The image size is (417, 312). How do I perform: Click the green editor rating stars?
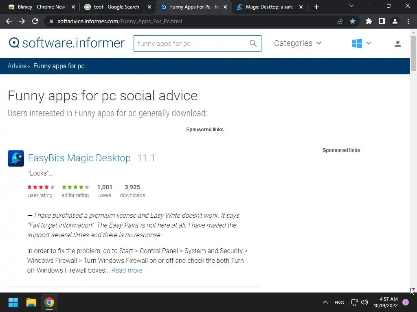75,187
